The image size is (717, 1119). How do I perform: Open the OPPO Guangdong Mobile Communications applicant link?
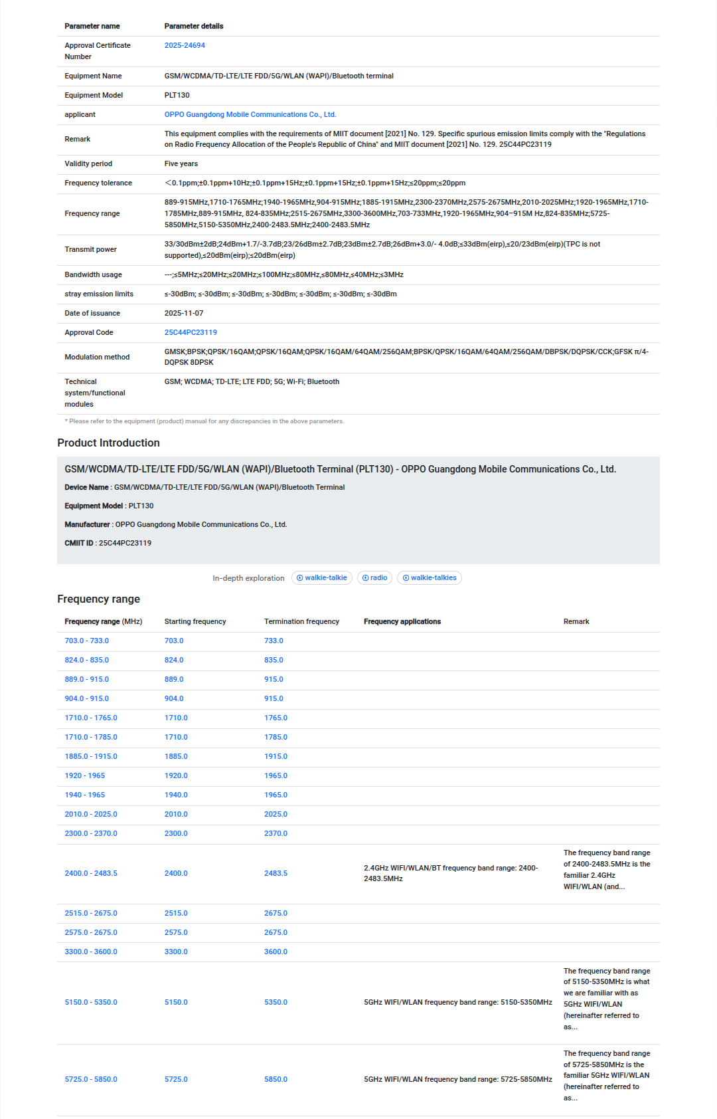[250, 115]
